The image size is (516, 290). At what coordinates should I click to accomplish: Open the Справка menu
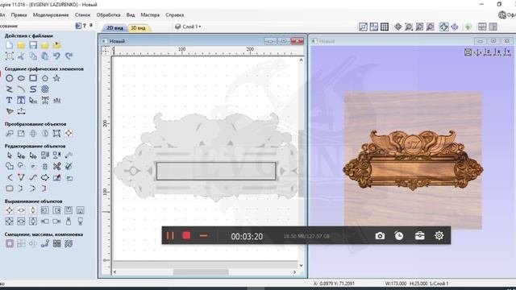[x=174, y=14]
